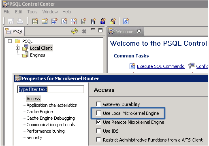Select Engines in the explorer tree

38,55
